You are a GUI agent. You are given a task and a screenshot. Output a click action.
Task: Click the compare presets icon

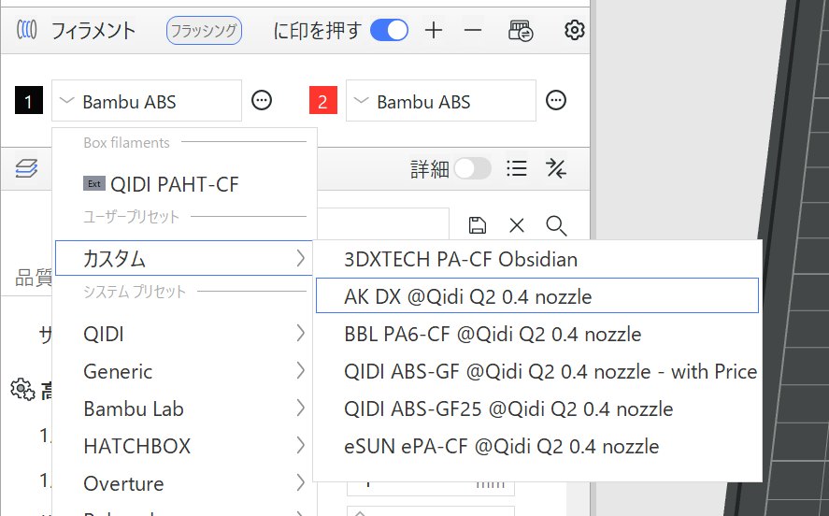556,168
